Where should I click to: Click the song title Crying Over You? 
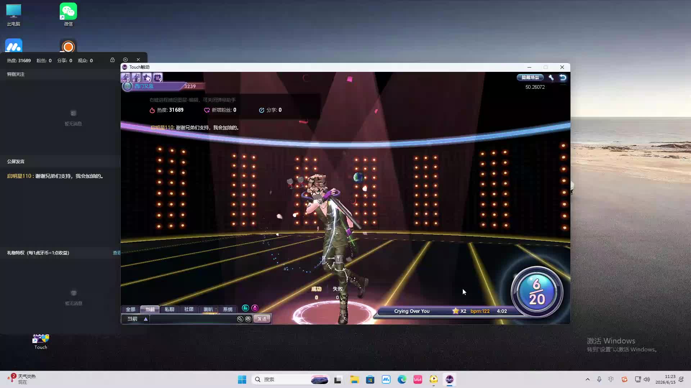[x=412, y=311]
